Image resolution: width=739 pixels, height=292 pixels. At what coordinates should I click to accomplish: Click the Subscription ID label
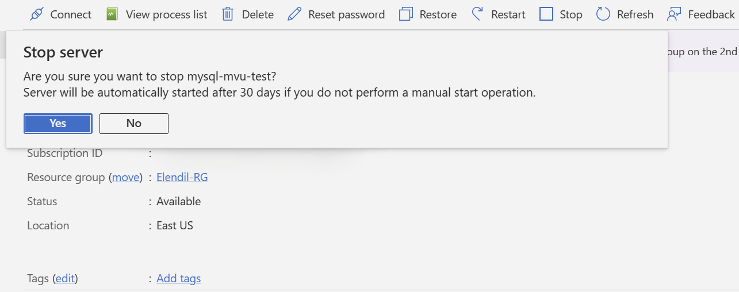tap(65, 153)
